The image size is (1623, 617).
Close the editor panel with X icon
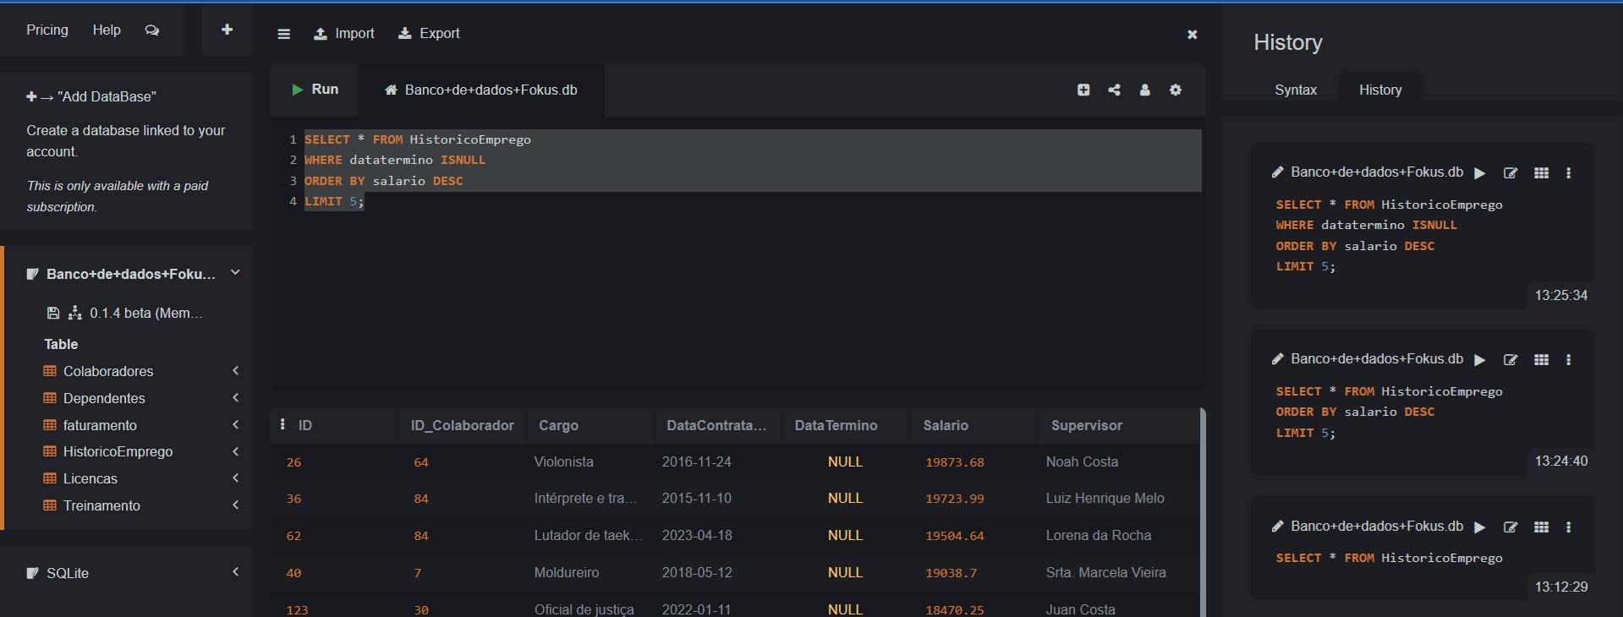coord(1193,34)
